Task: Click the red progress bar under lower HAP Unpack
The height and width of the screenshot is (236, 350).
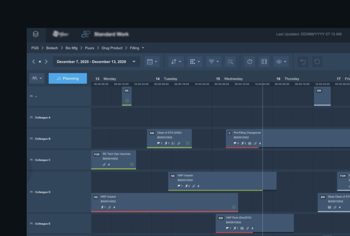Action: pos(164,211)
